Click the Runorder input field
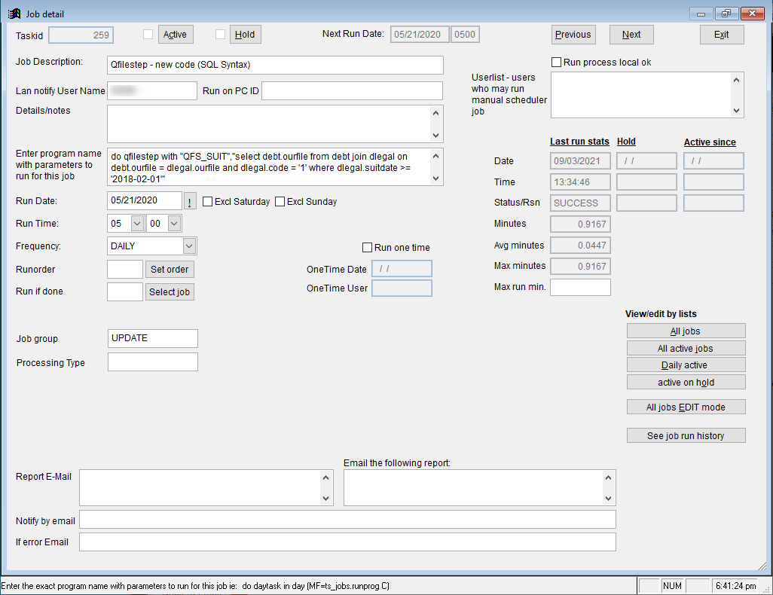Viewport: 773px width, 595px height. 125,270
